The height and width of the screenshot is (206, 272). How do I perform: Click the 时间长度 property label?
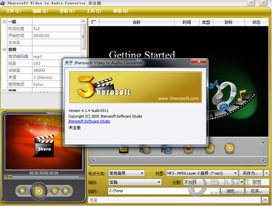[x=16, y=29]
